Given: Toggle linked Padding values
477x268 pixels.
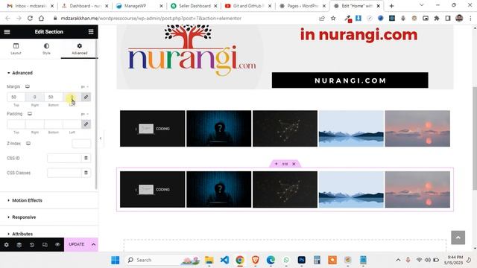Looking at the screenshot, I should coord(86,124).
